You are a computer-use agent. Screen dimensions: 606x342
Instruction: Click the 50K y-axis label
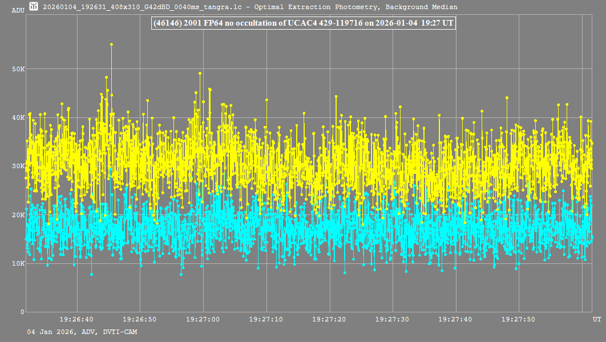tap(18, 69)
